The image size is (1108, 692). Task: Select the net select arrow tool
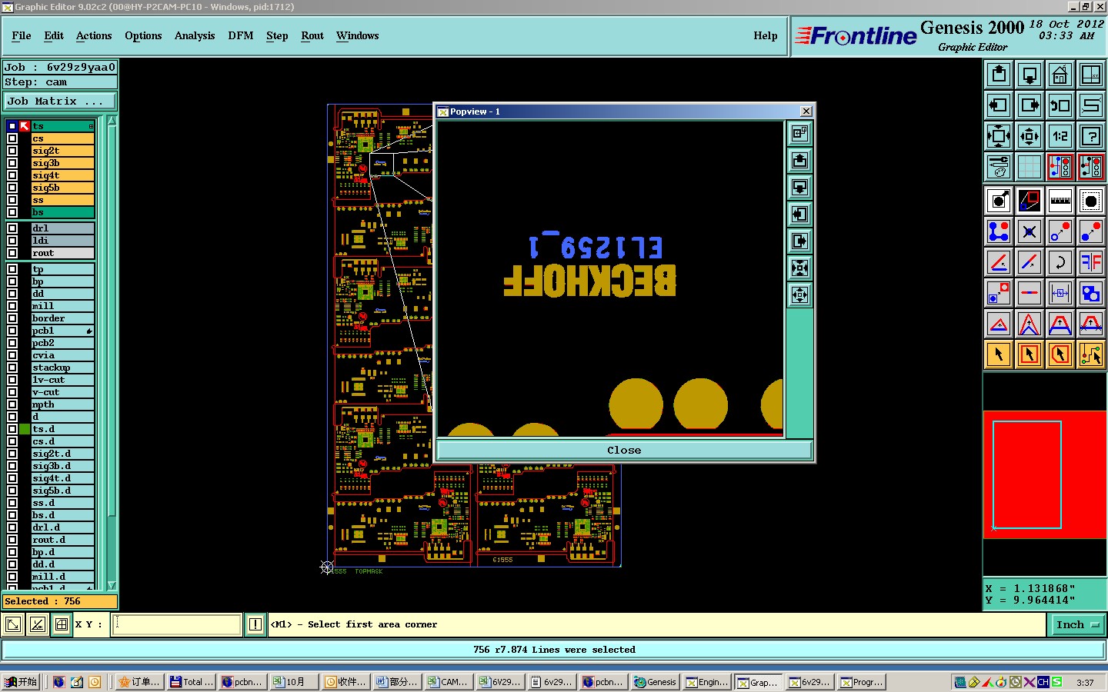click(1091, 354)
